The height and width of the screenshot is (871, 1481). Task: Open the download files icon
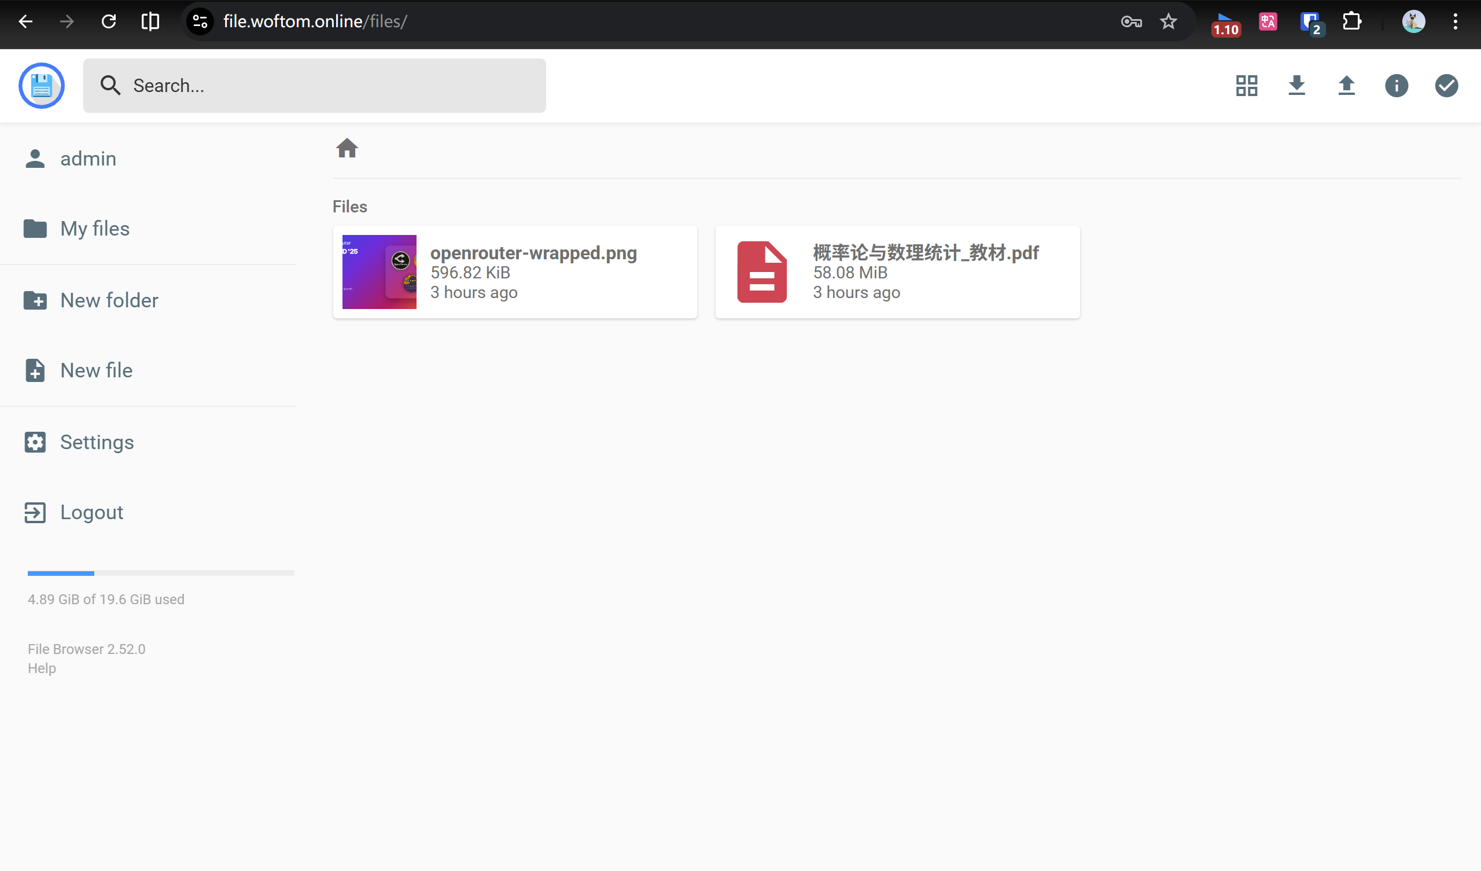pos(1297,85)
